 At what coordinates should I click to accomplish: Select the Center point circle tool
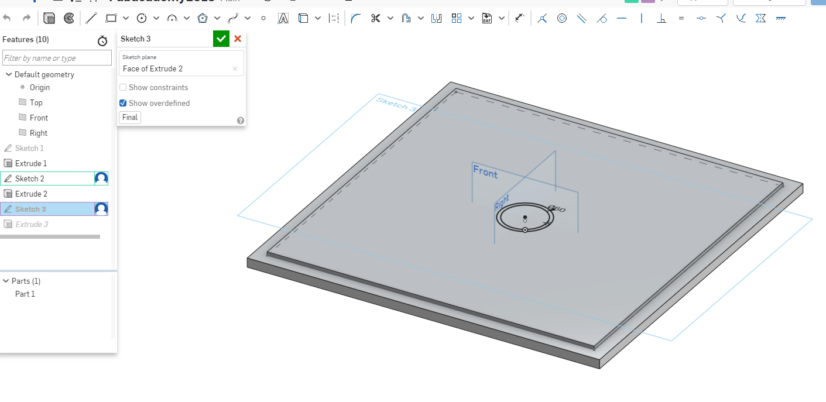[x=141, y=18]
